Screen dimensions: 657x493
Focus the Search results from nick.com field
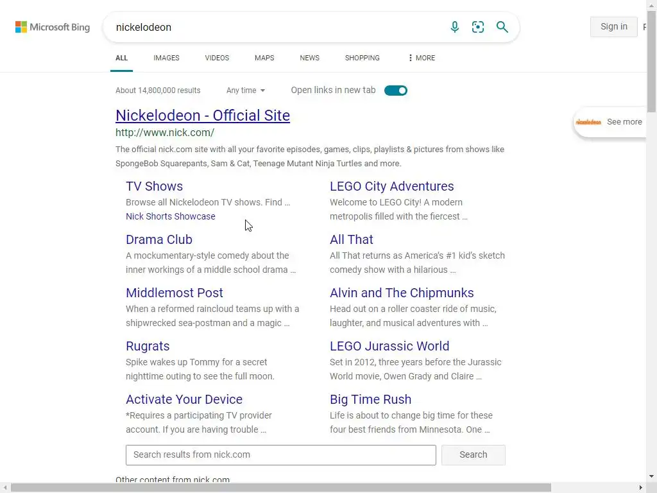(281, 455)
